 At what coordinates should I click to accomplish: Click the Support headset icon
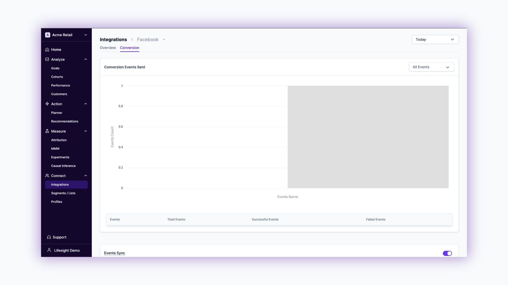coord(49,237)
